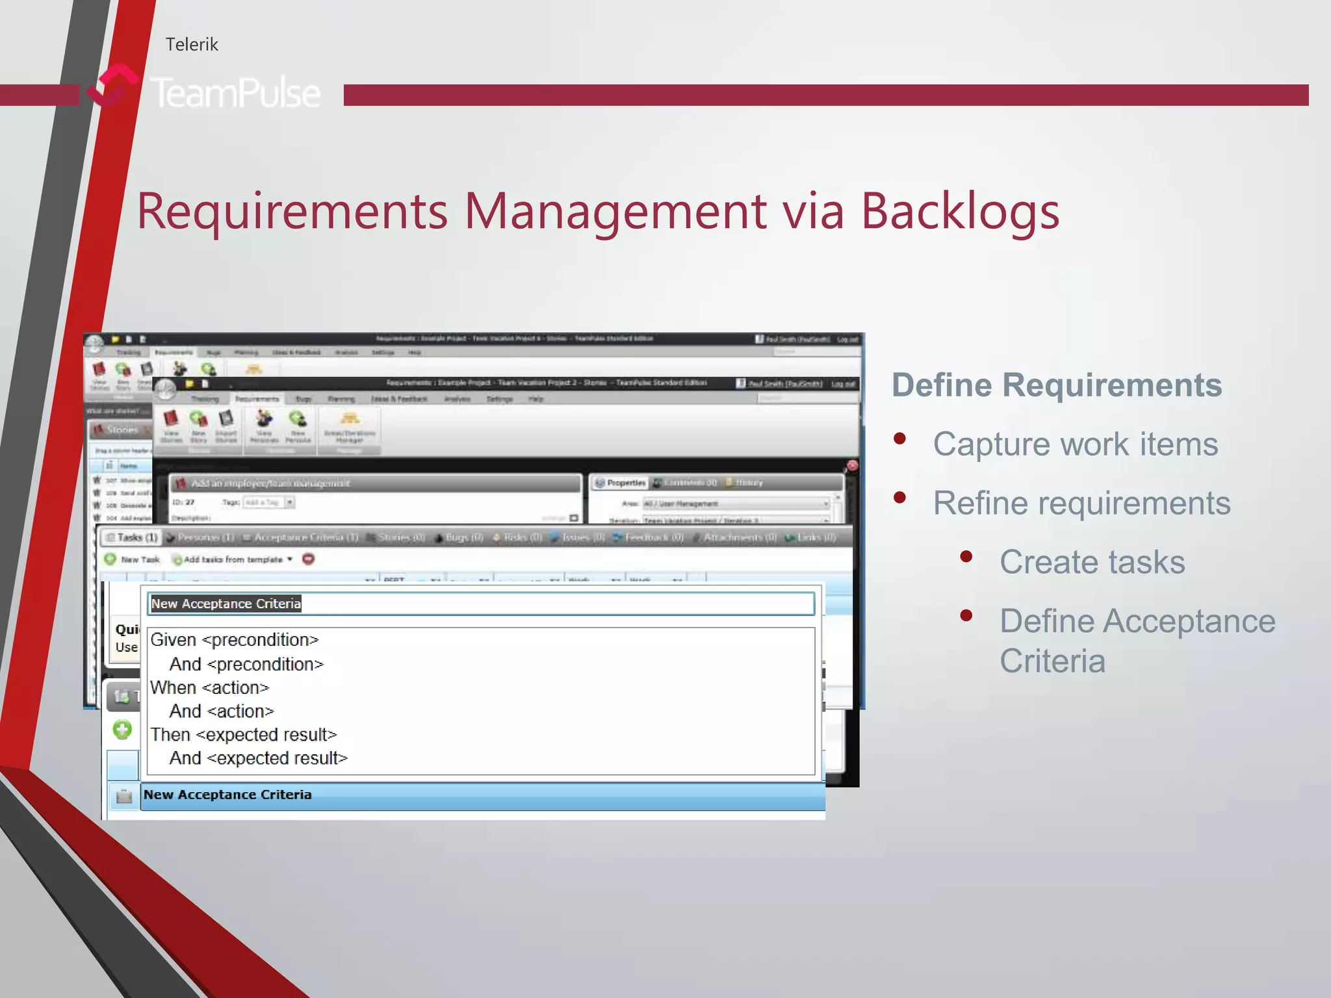Viewport: 1331px width, 998px height.
Task: Open the Settings ribbon tab
Action: coord(499,399)
